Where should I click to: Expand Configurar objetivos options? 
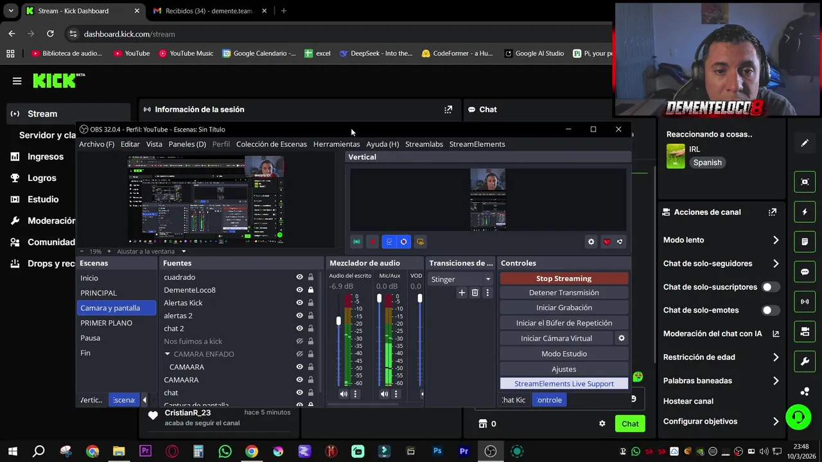(x=776, y=422)
